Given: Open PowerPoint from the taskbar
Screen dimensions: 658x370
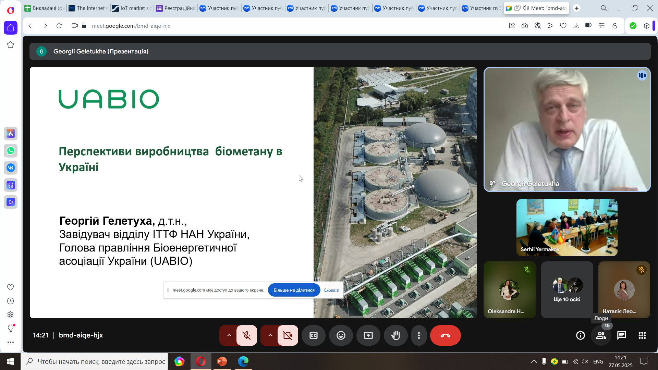Looking at the screenshot, I should (x=222, y=361).
